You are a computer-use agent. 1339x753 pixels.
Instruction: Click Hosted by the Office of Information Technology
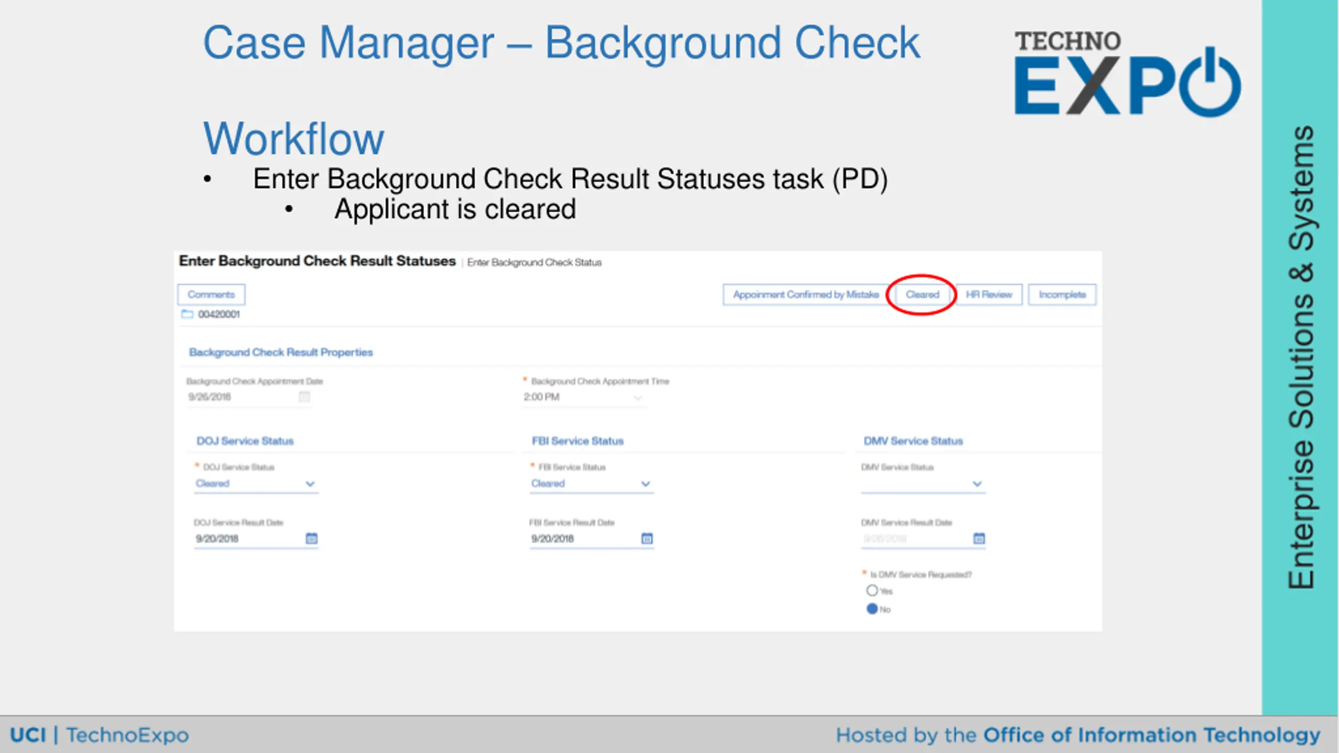pyautogui.click(x=1078, y=735)
